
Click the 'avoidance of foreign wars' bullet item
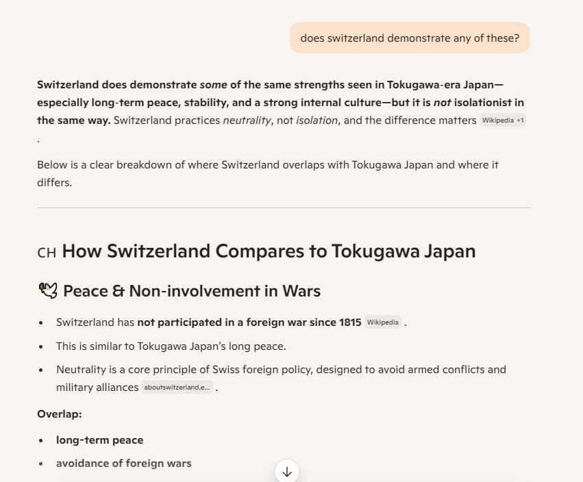pos(124,464)
